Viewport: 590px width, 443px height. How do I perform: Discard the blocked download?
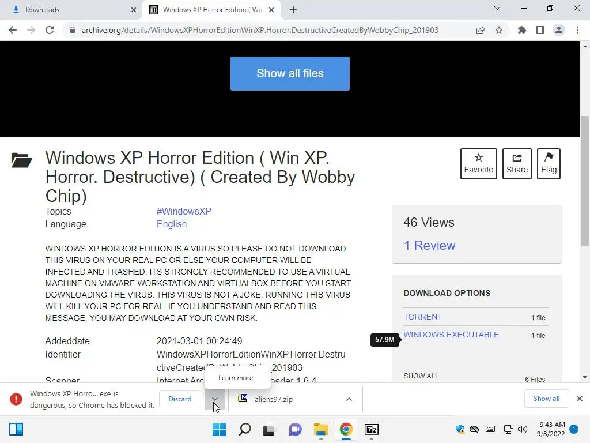[180, 399]
